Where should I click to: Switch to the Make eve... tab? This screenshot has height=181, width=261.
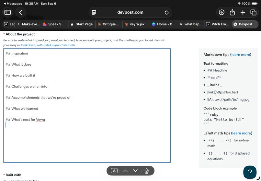coord(29,24)
